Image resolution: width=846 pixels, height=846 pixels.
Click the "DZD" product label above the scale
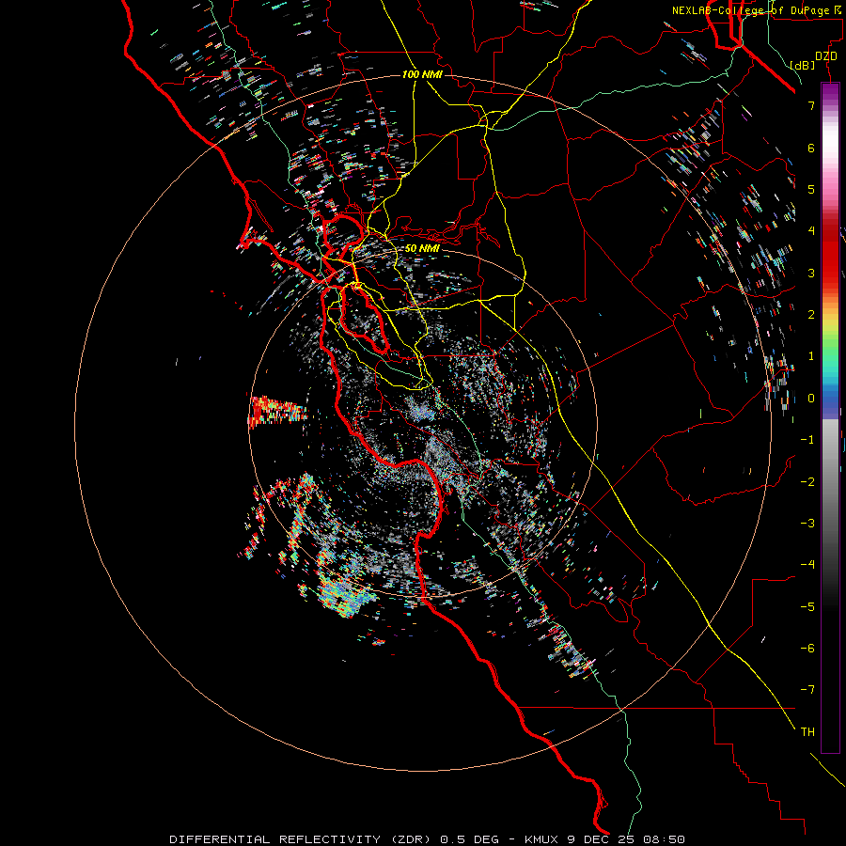[826, 56]
